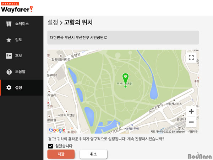
Task: Select 후보 in the sidebar
Action: (22, 56)
